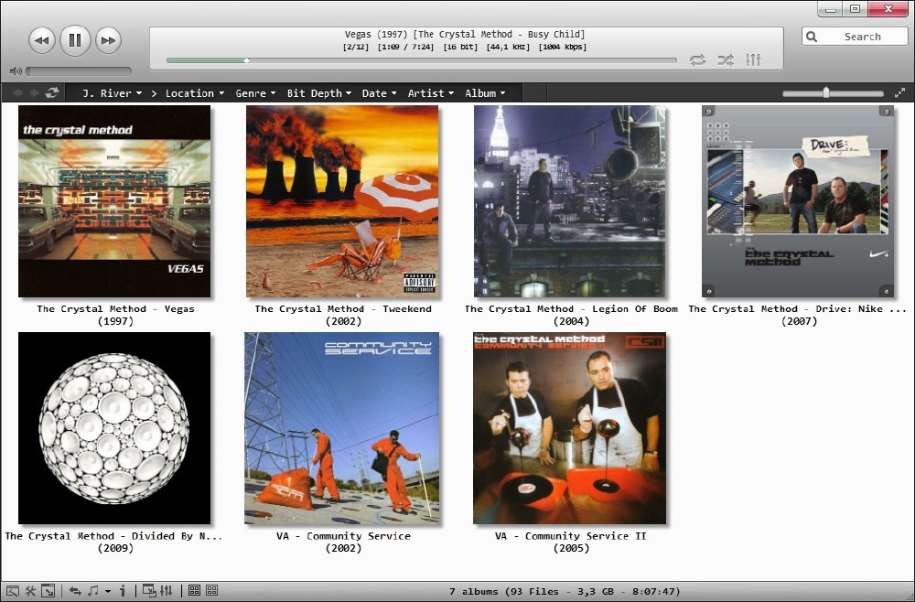Viewport: 915px width, 602px height.
Task: Toggle repeat playback mode
Action: (697, 60)
